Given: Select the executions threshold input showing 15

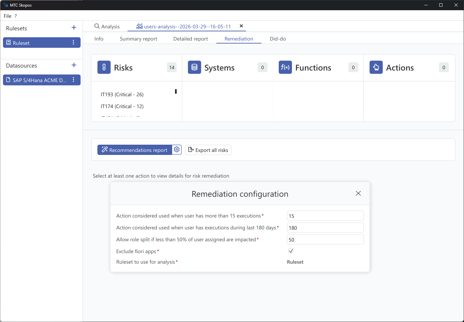Looking at the screenshot, I should tap(325, 216).
